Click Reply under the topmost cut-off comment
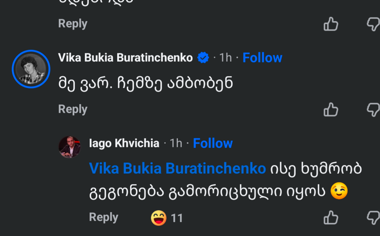This screenshot has width=380, height=236. (x=73, y=24)
